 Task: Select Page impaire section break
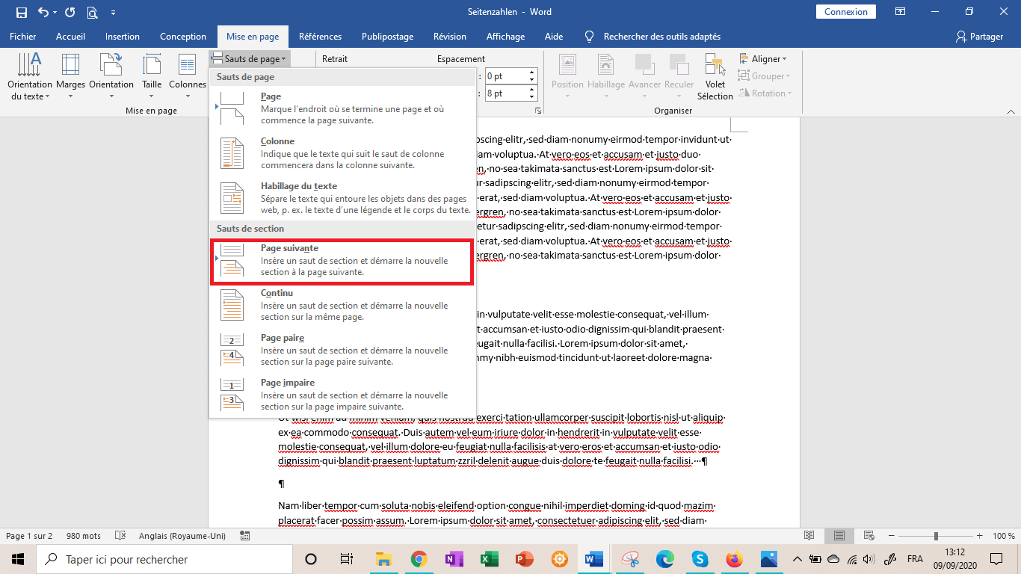click(343, 395)
